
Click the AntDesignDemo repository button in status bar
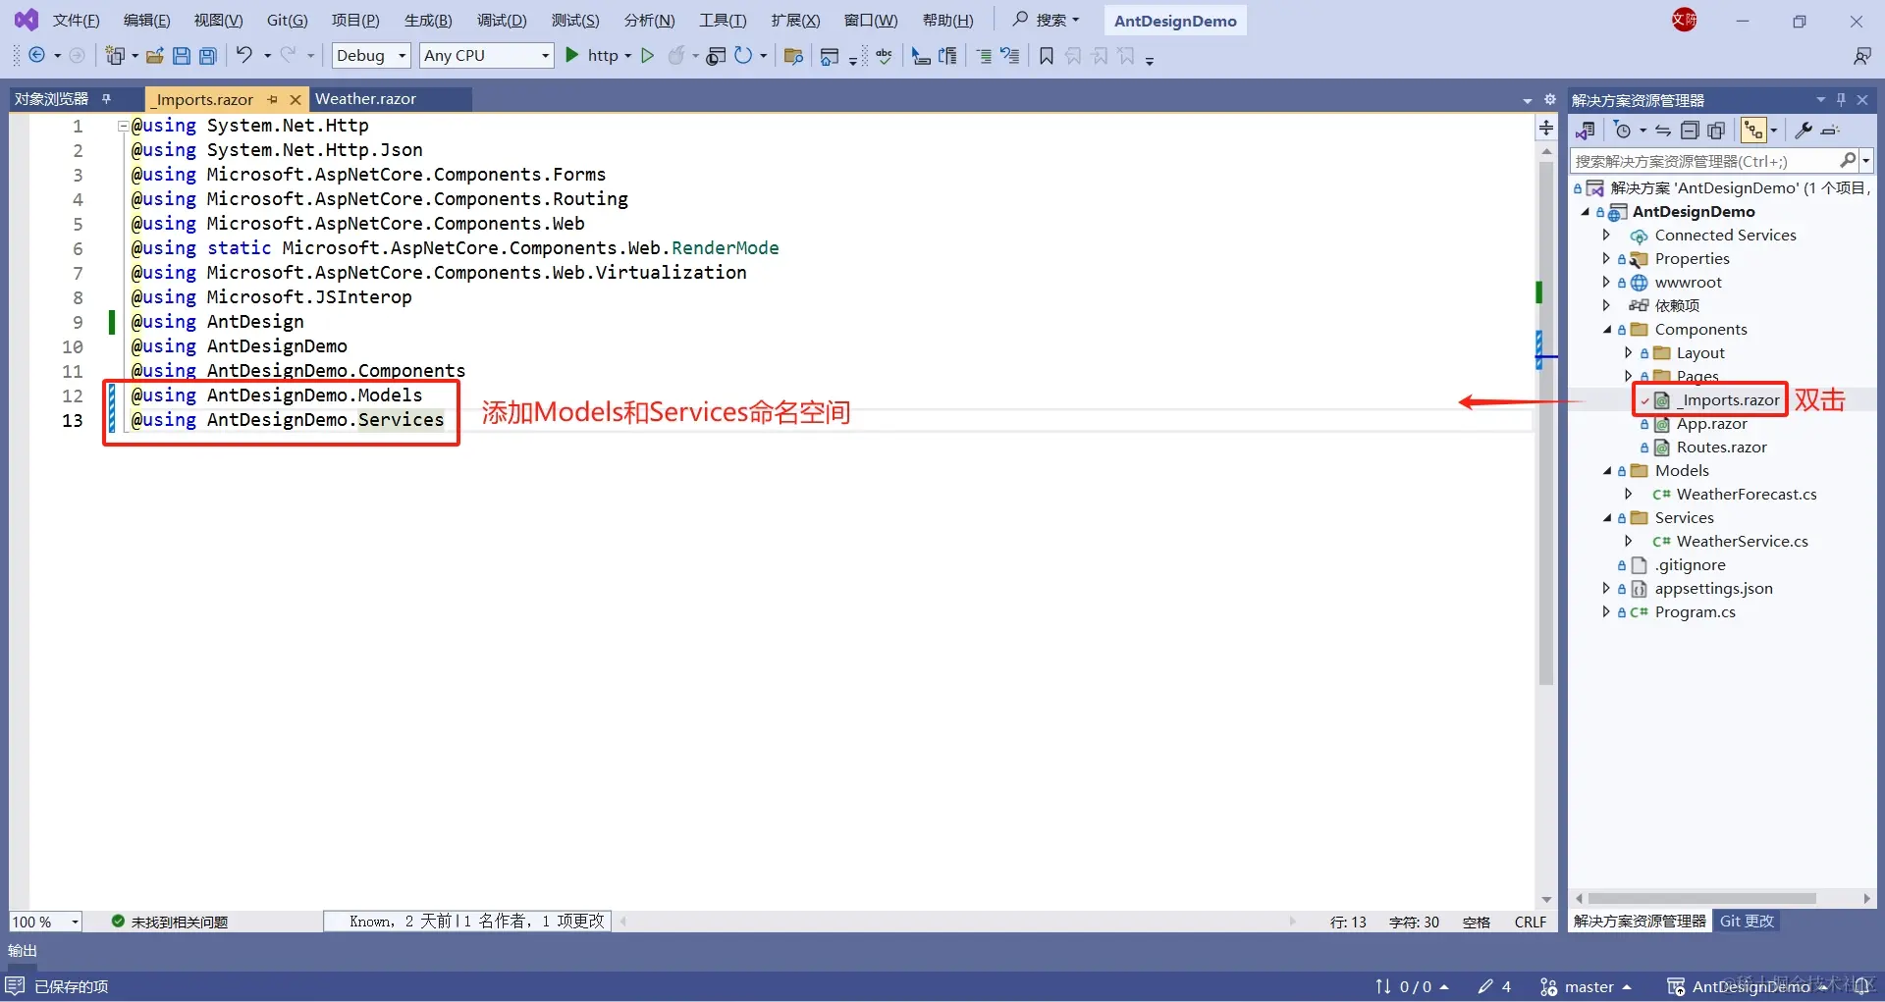tap(1748, 986)
